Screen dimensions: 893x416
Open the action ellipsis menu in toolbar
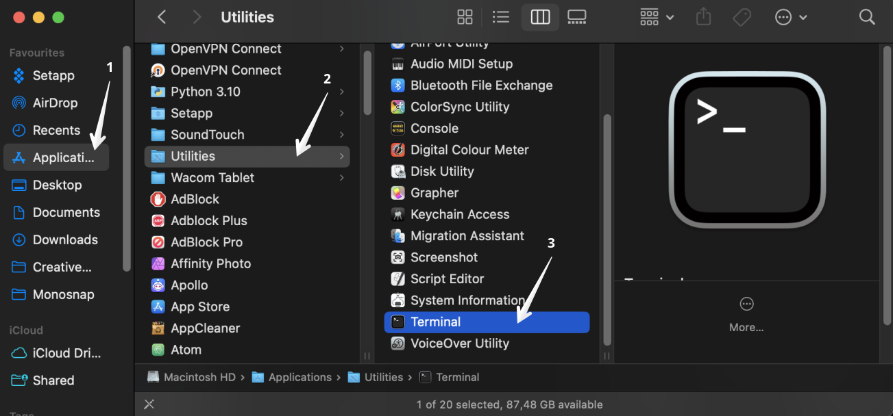coord(790,17)
